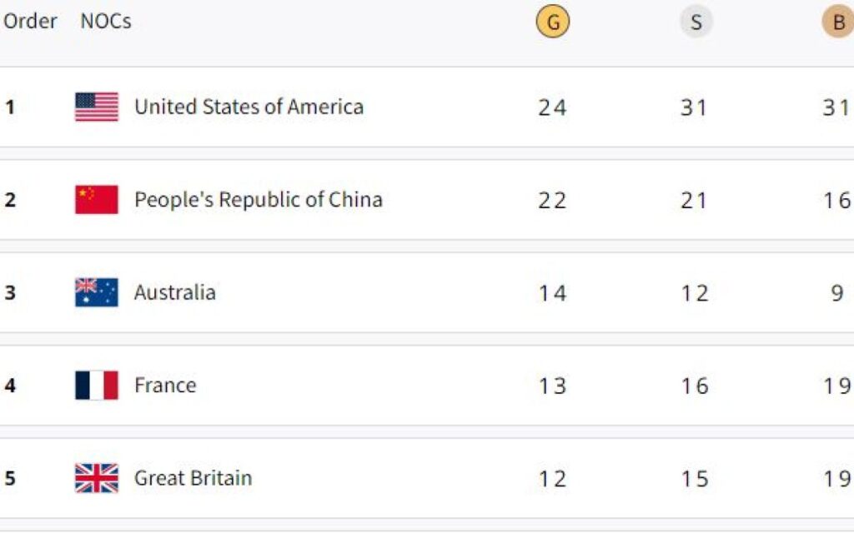Click France's silver medal count 16

click(694, 386)
